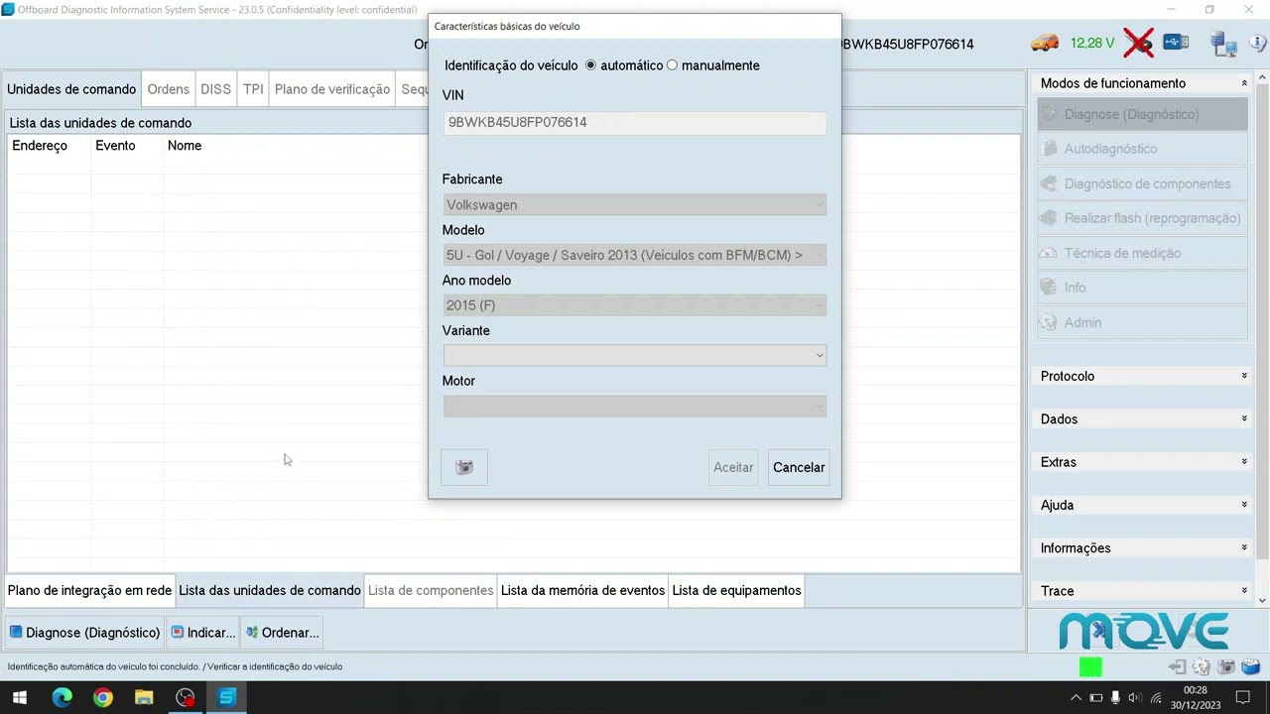This screenshot has height=714, width=1270.
Task: Open Lista de equipamentos tab
Action: [x=736, y=590]
